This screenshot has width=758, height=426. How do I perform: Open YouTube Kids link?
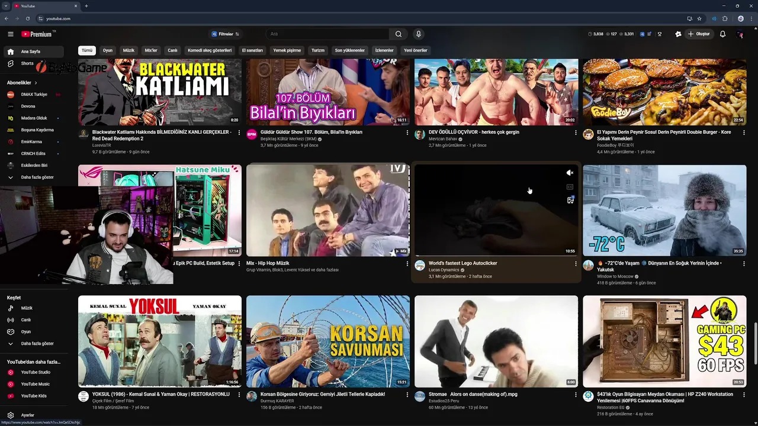click(x=33, y=396)
